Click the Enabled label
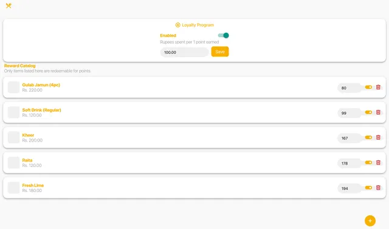Viewport: 389px width, 229px height. tap(168, 35)
